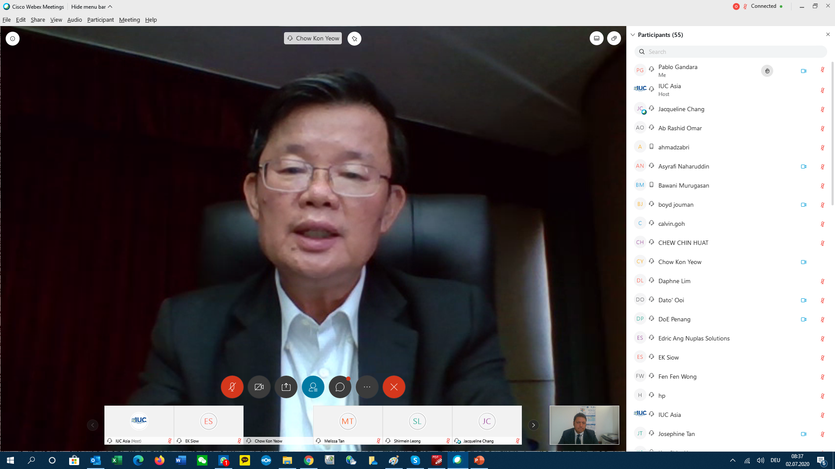Enter the floating panel view

pyautogui.click(x=614, y=39)
